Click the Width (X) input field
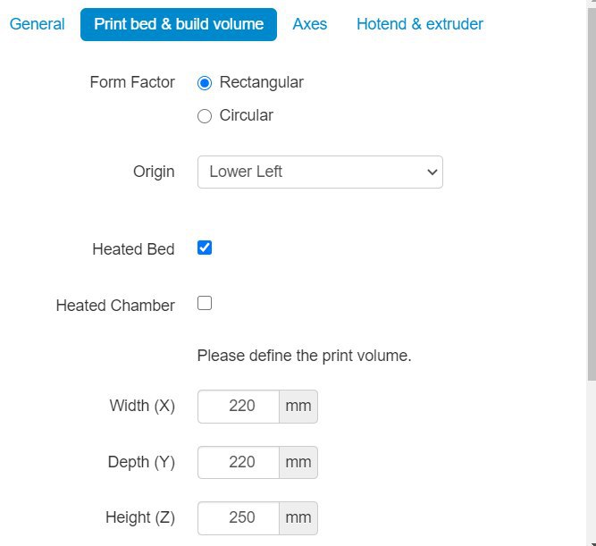 pyautogui.click(x=239, y=406)
